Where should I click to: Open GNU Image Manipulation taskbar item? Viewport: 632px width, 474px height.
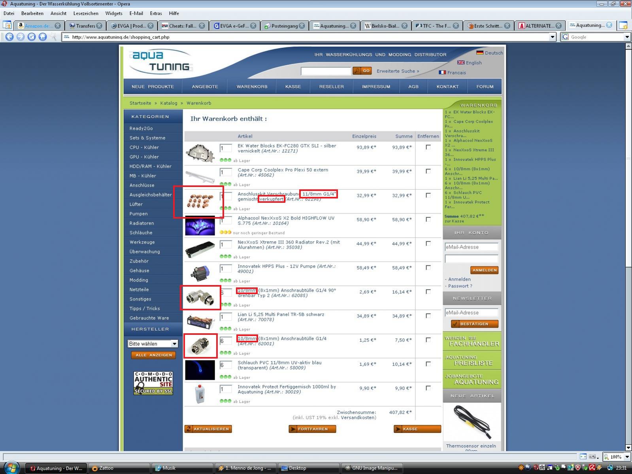coord(371,468)
